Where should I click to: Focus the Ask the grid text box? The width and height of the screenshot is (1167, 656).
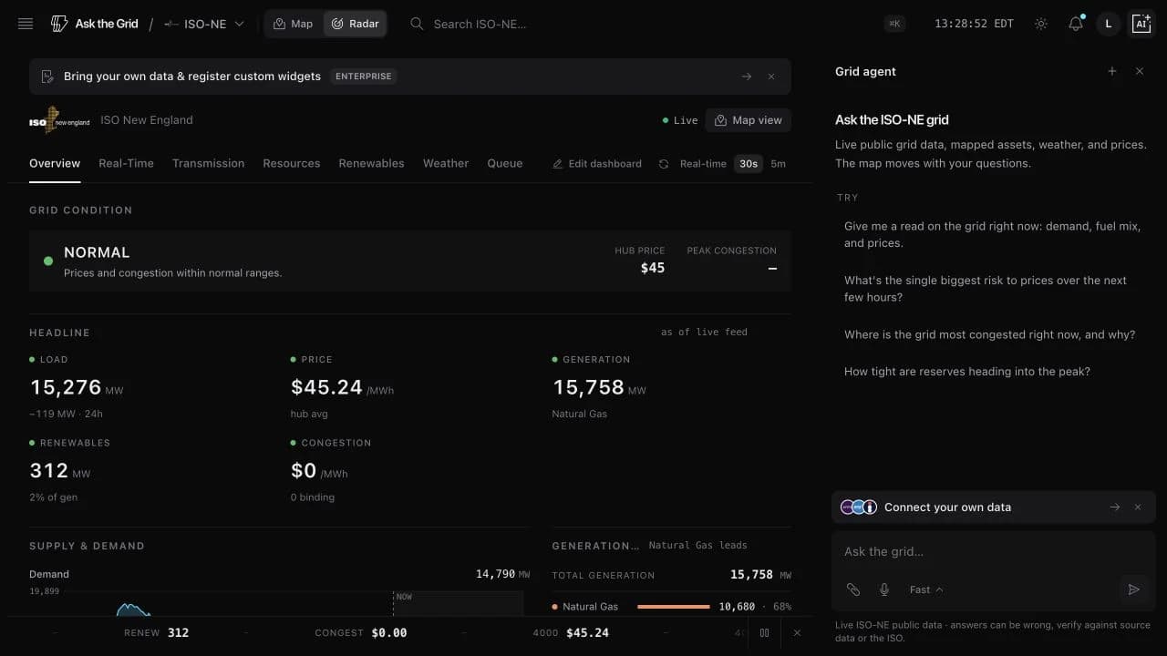994,551
